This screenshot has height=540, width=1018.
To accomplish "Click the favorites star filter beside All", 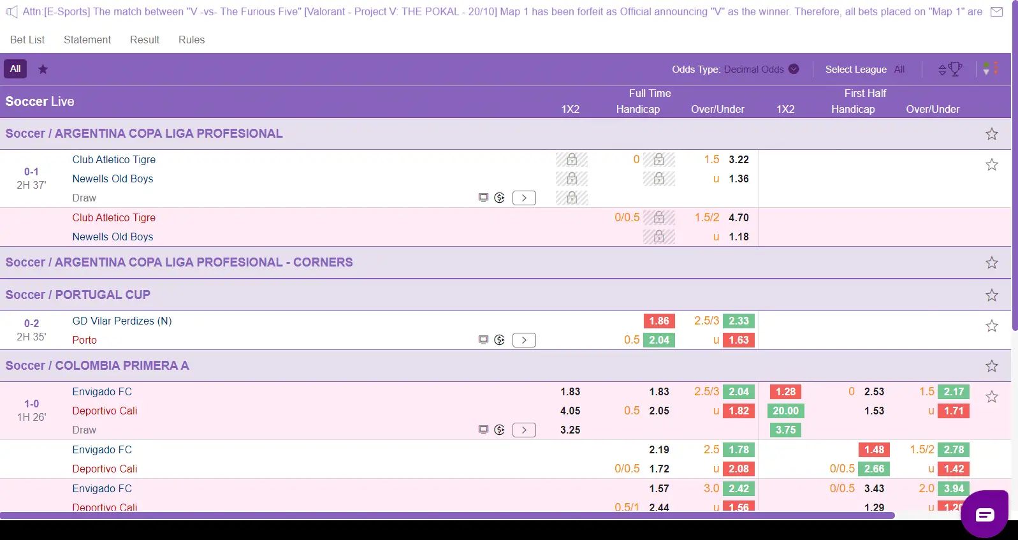I will click(x=43, y=69).
